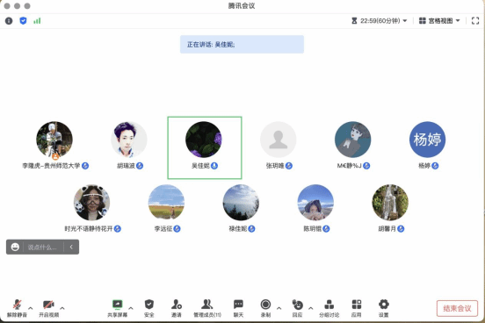Open 管理成员(11) members panel
The width and height of the screenshot is (485, 323).
207,308
